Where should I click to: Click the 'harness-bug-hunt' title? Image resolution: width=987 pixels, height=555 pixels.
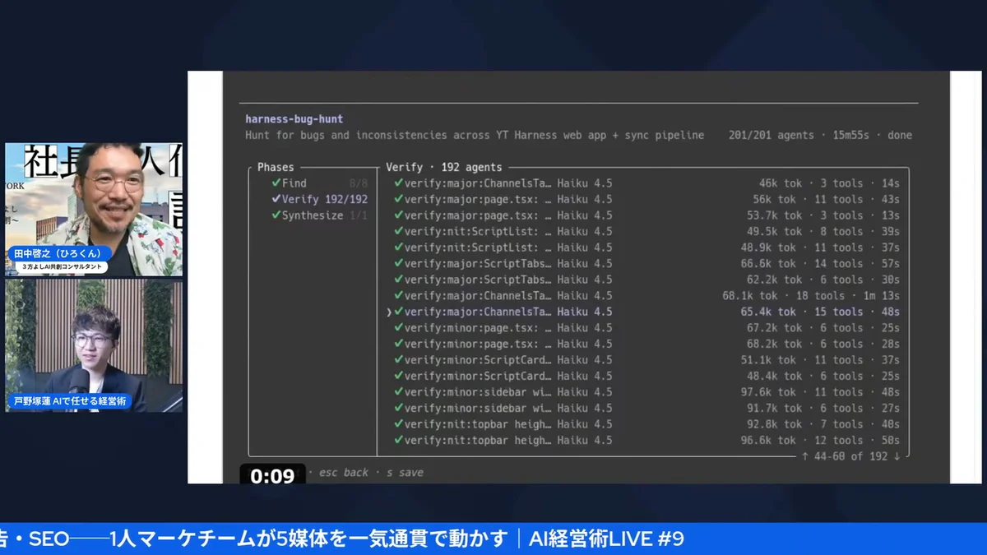pos(294,119)
